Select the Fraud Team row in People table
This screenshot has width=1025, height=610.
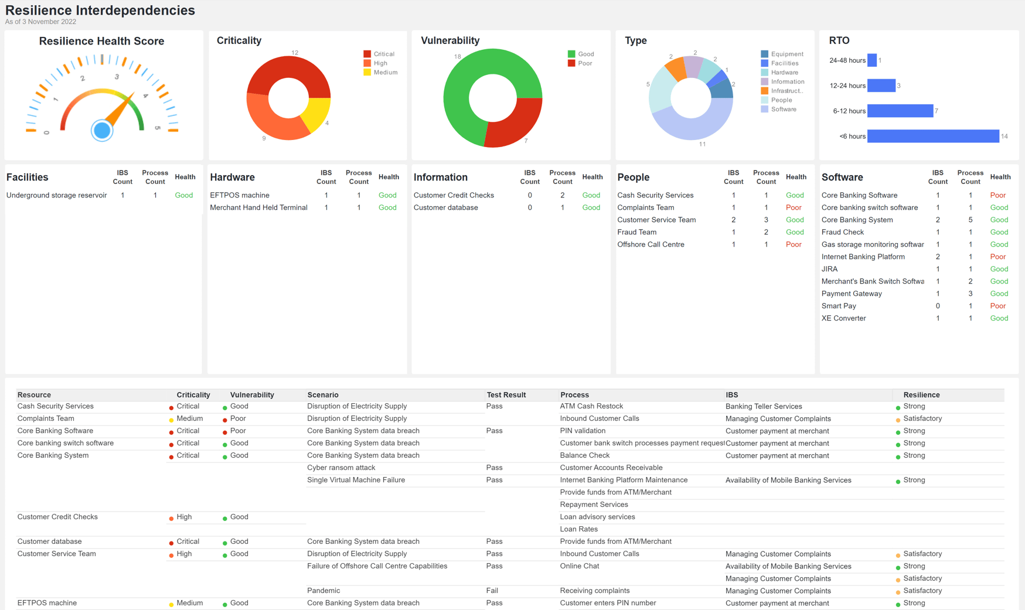point(637,232)
